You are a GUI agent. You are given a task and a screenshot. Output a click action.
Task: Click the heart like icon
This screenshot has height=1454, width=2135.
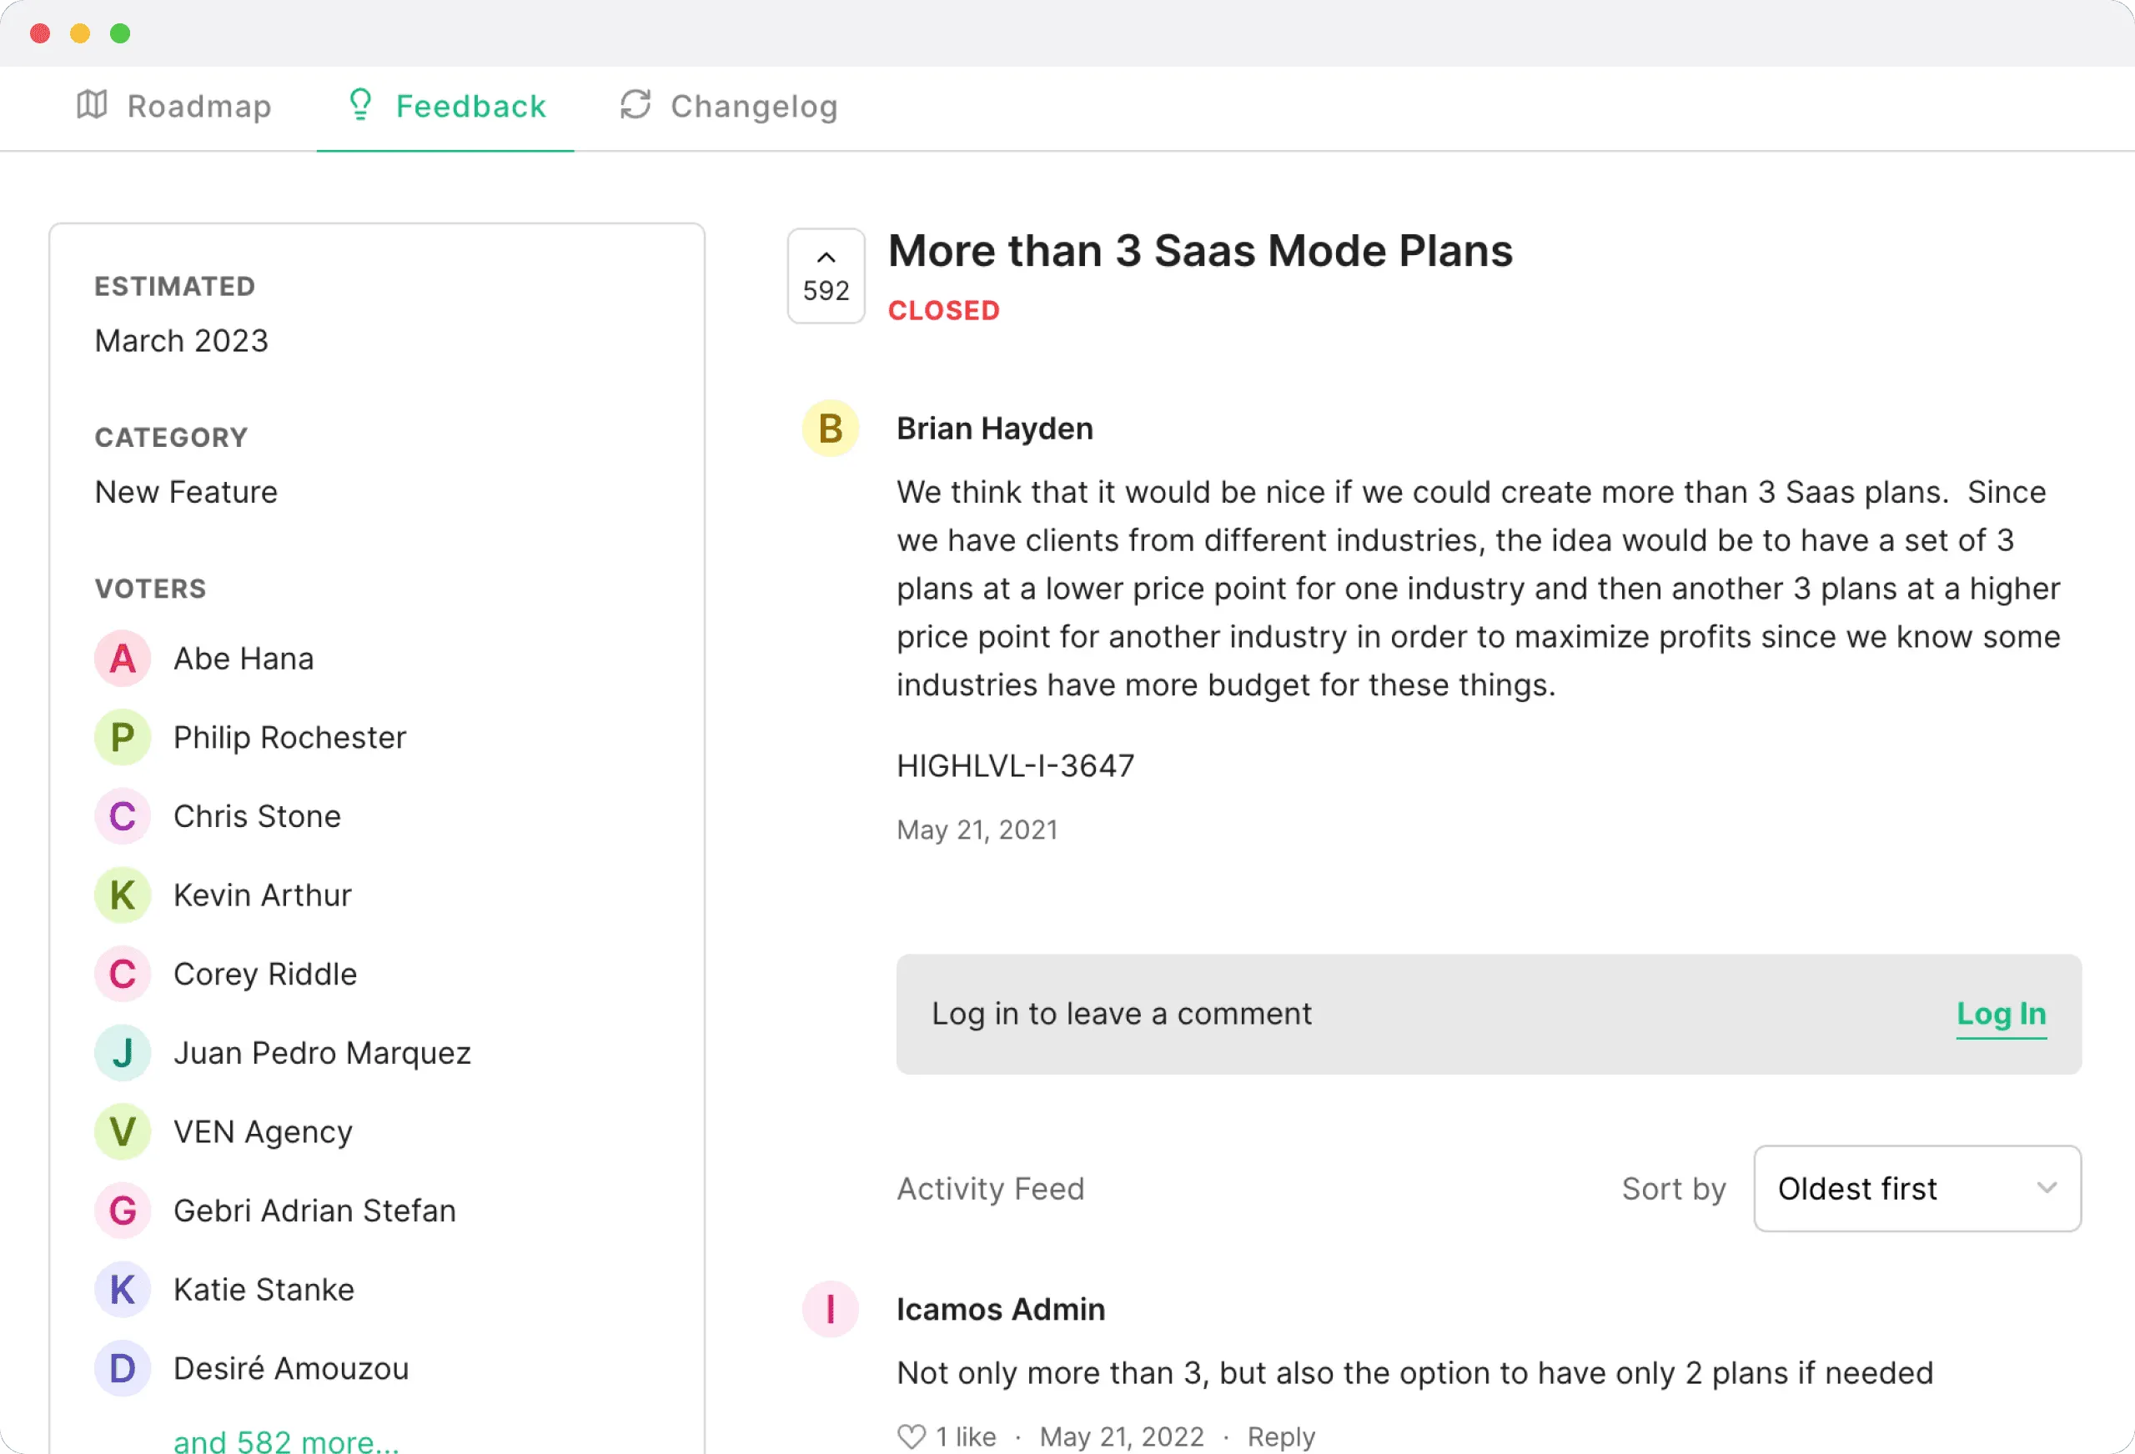click(911, 1436)
